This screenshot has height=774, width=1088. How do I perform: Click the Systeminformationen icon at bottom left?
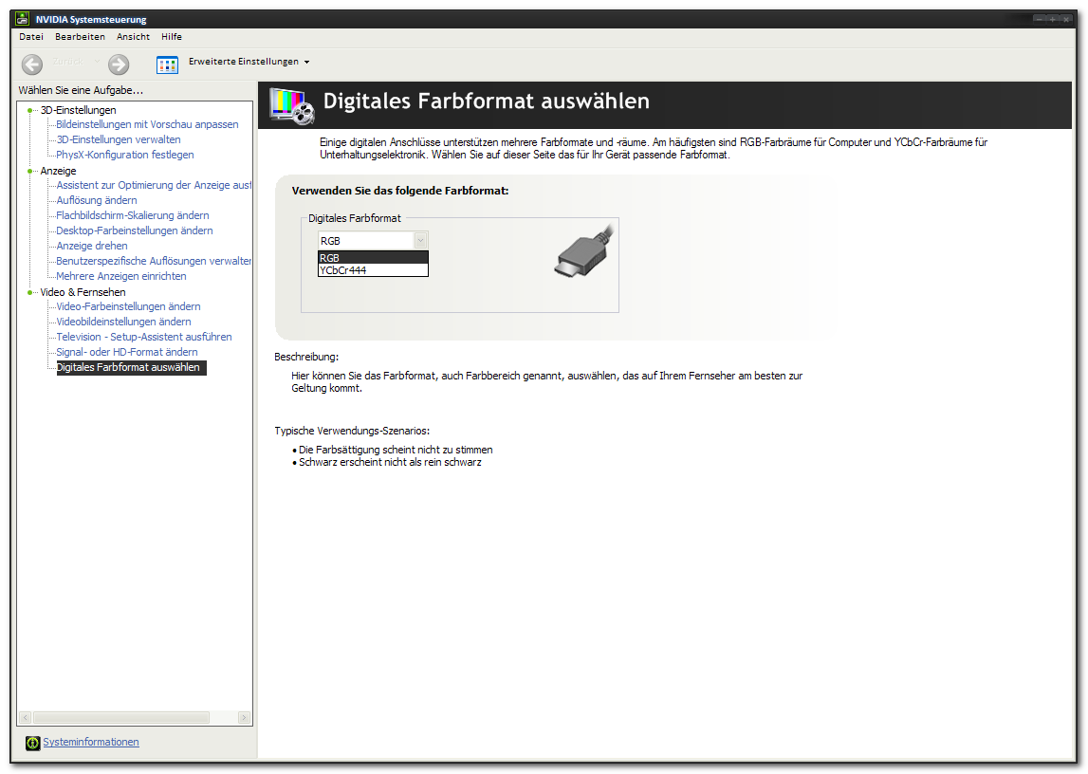[x=32, y=743]
